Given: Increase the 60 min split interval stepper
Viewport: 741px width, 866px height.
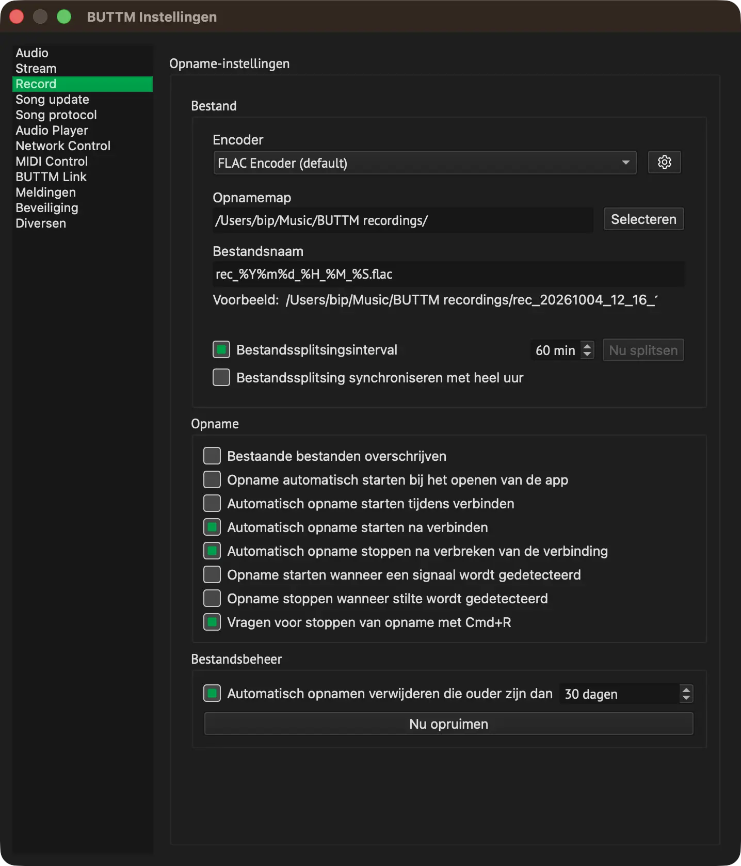Looking at the screenshot, I should 587,346.
